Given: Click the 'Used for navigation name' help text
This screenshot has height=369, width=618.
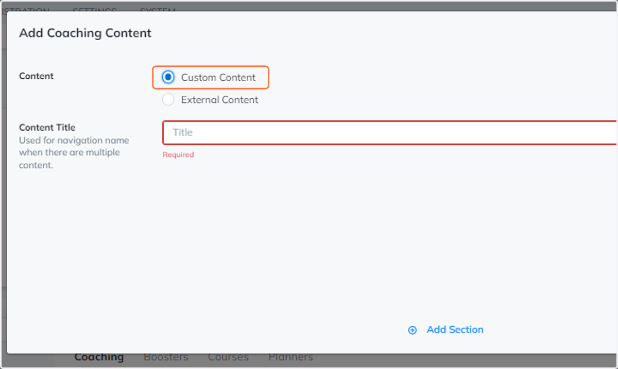Looking at the screenshot, I should pyautogui.click(x=74, y=153).
